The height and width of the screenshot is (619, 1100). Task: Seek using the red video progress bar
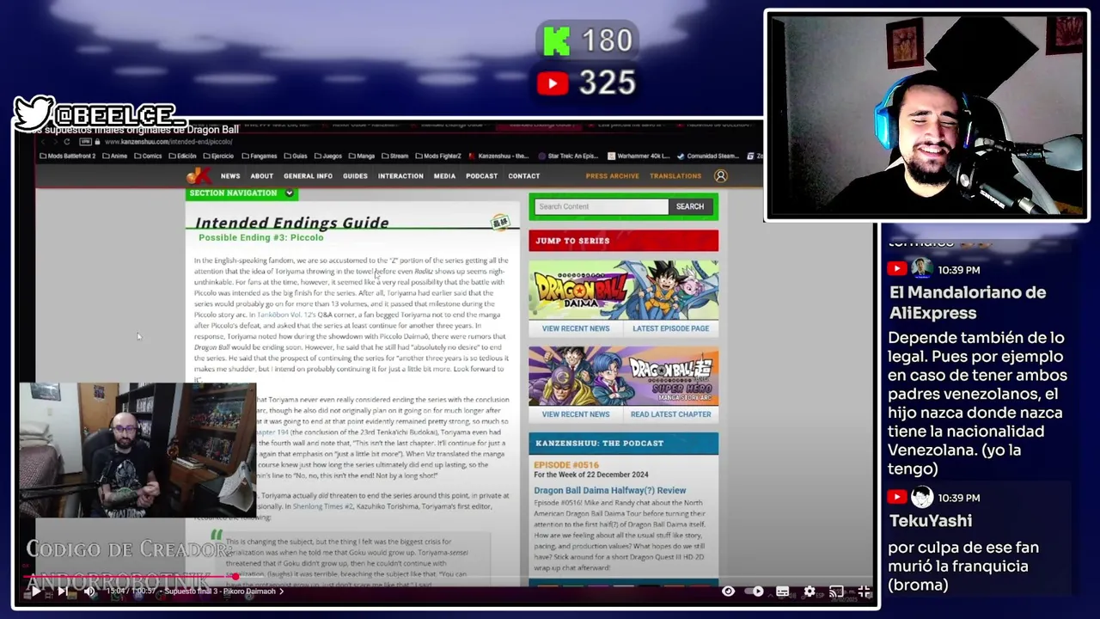coord(447,578)
